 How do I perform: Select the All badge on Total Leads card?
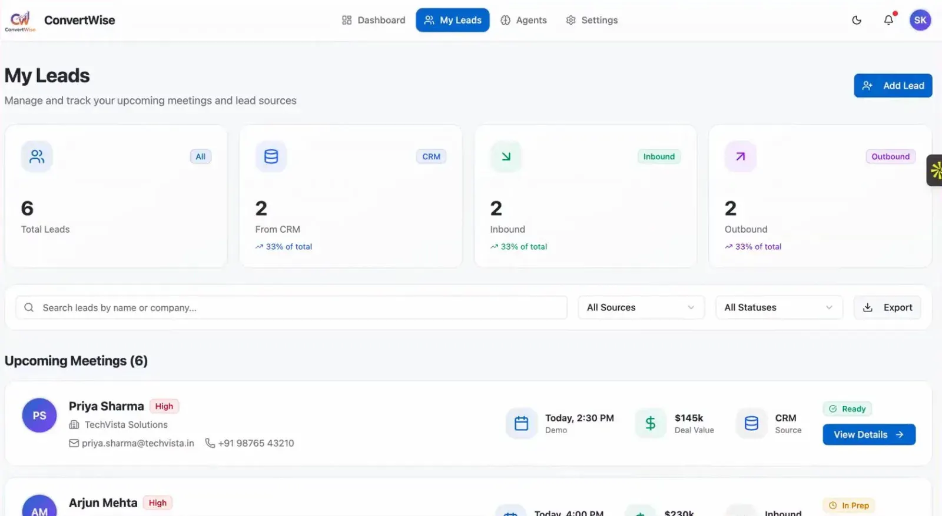click(200, 156)
